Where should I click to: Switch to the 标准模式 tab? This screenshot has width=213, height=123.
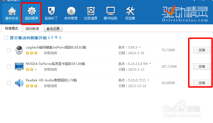[x=12, y=28]
